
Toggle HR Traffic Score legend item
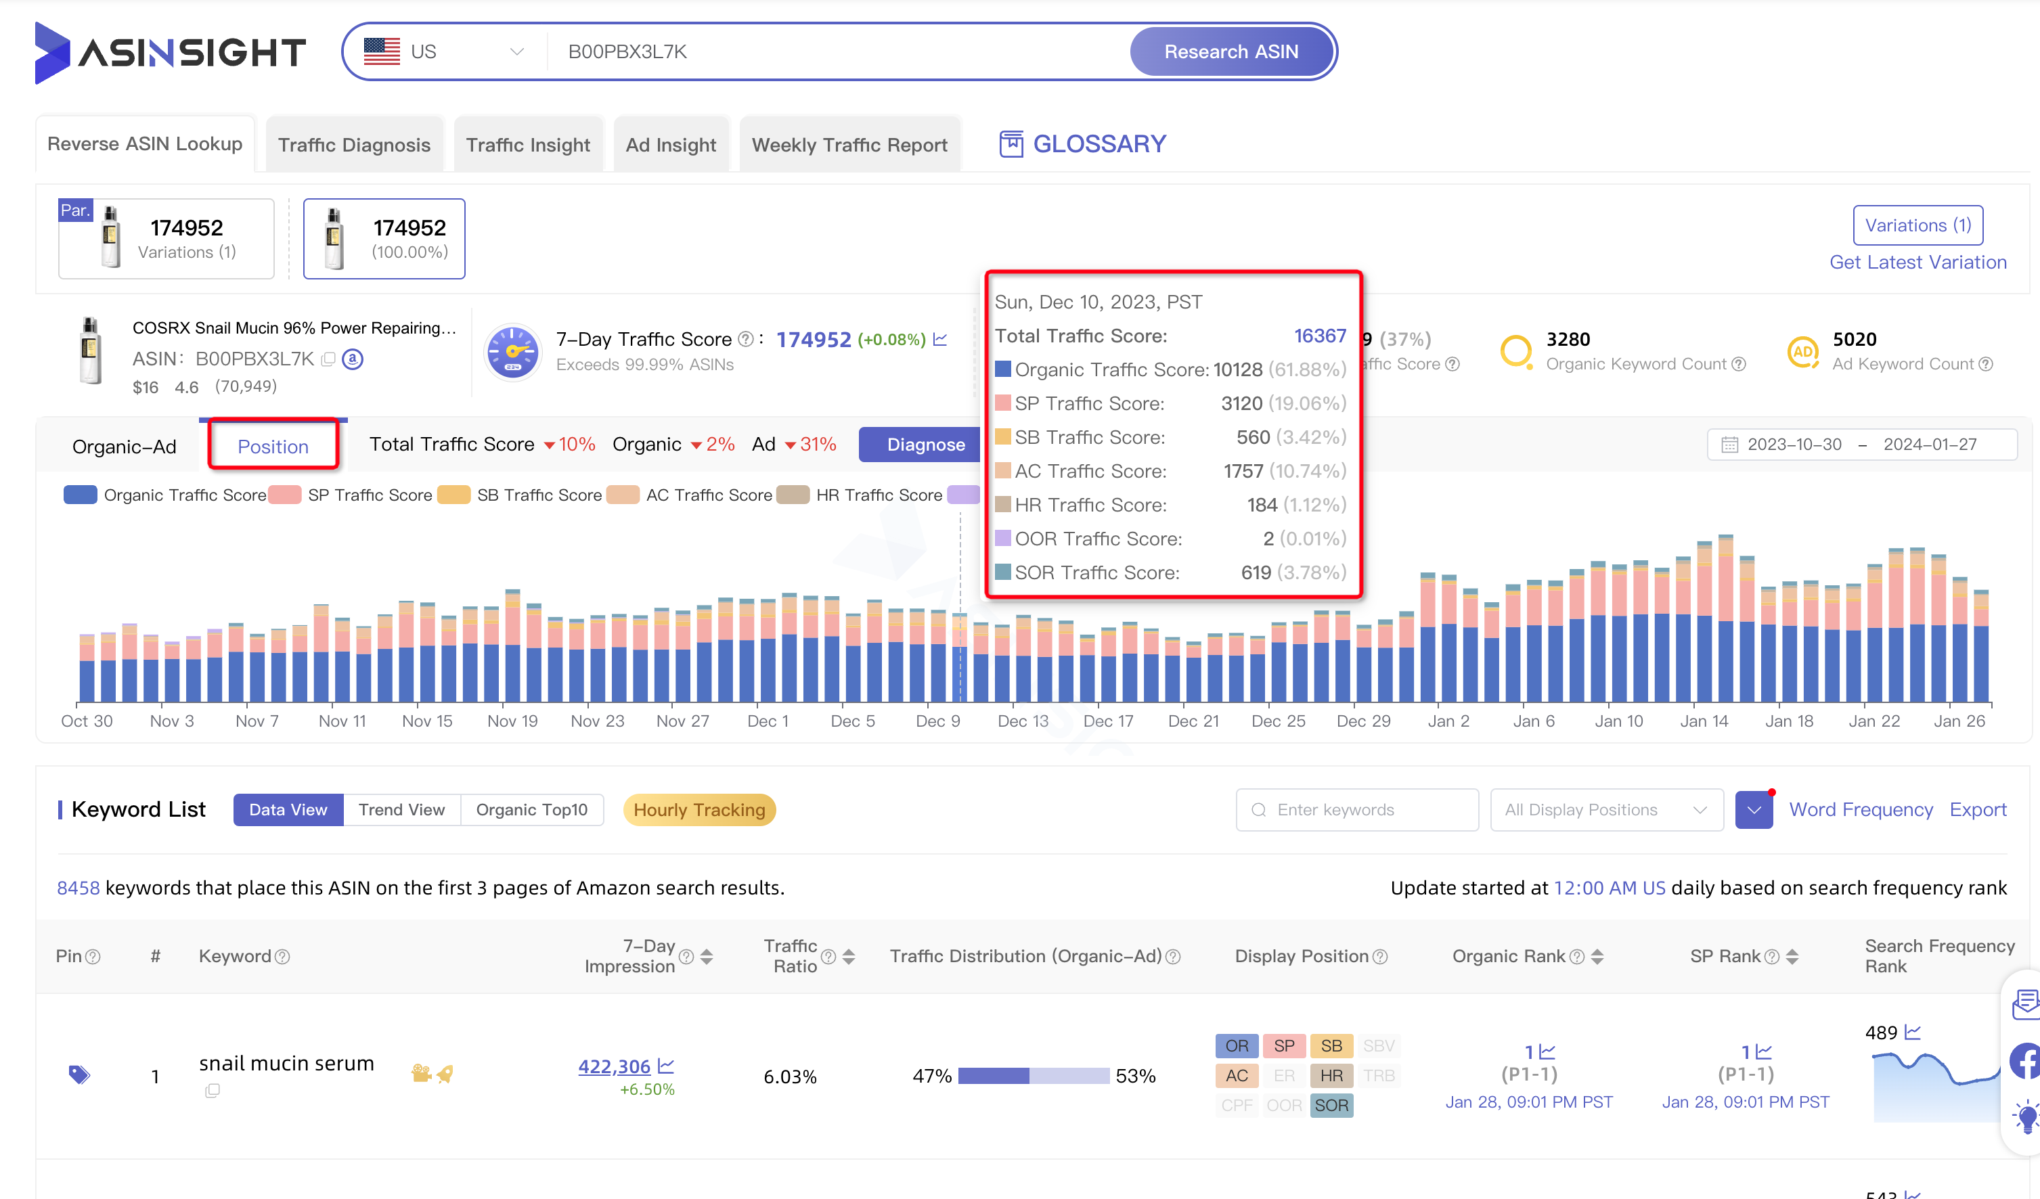pyautogui.click(x=860, y=495)
